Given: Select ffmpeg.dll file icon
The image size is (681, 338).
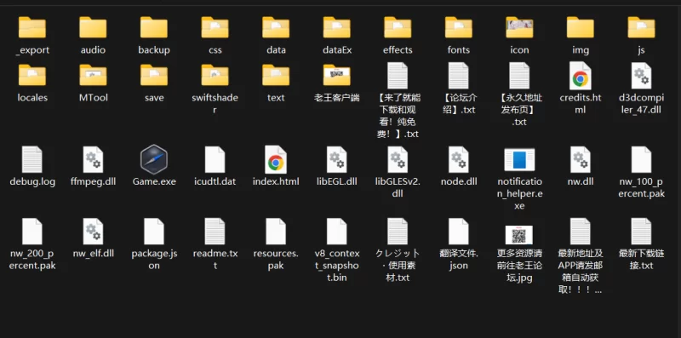Looking at the screenshot, I should click(x=93, y=159).
